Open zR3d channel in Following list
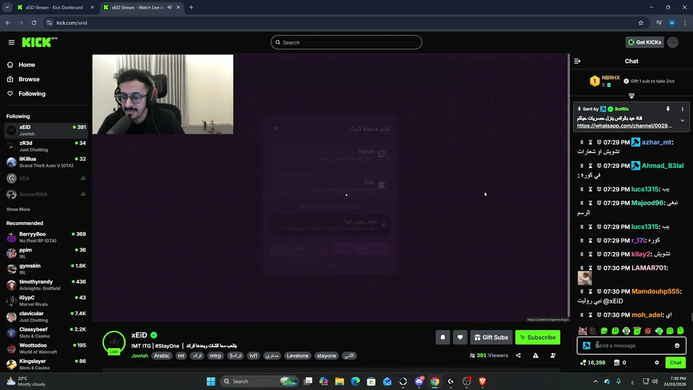 (x=46, y=146)
